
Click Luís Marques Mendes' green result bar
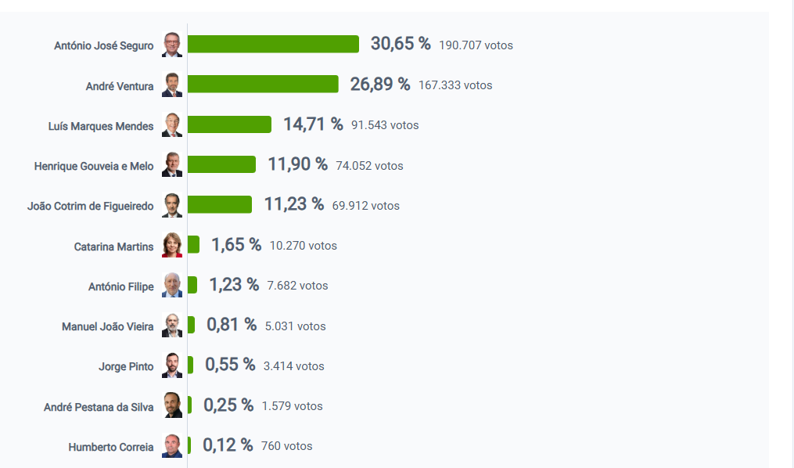(229, 124)
